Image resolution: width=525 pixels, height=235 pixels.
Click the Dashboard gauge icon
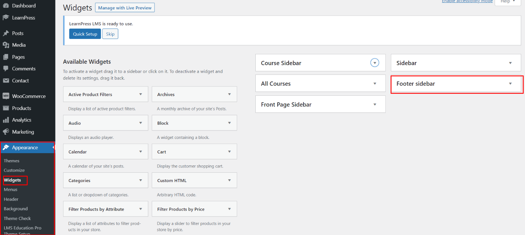click(6, 6)
